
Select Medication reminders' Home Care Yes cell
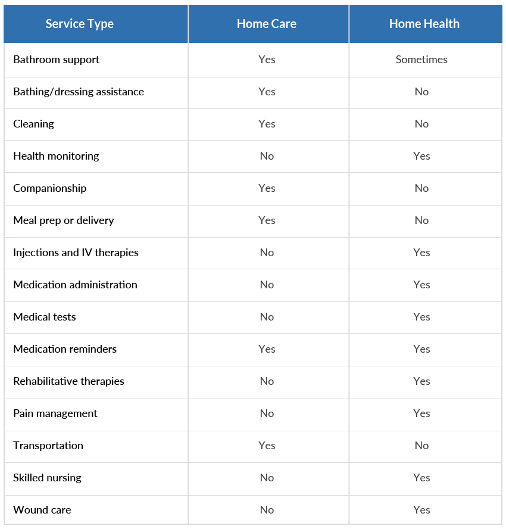[267, 349]
